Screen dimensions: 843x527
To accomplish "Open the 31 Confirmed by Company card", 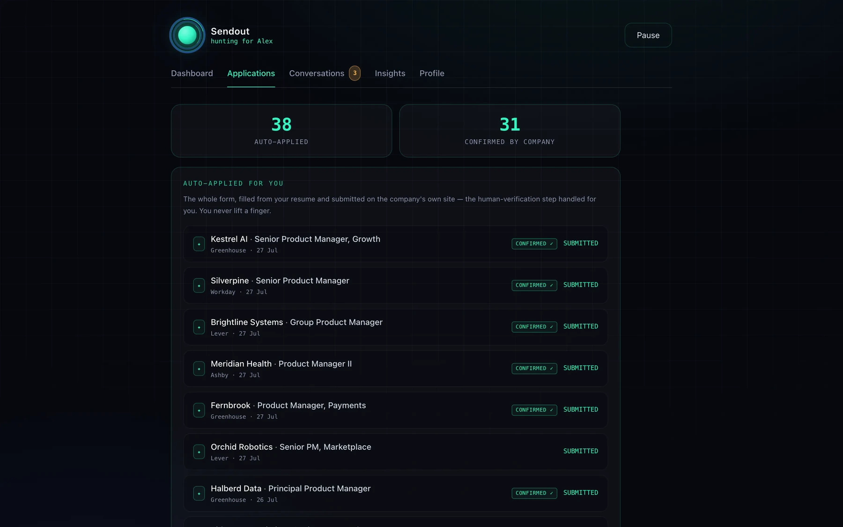I will coord(510,131).
